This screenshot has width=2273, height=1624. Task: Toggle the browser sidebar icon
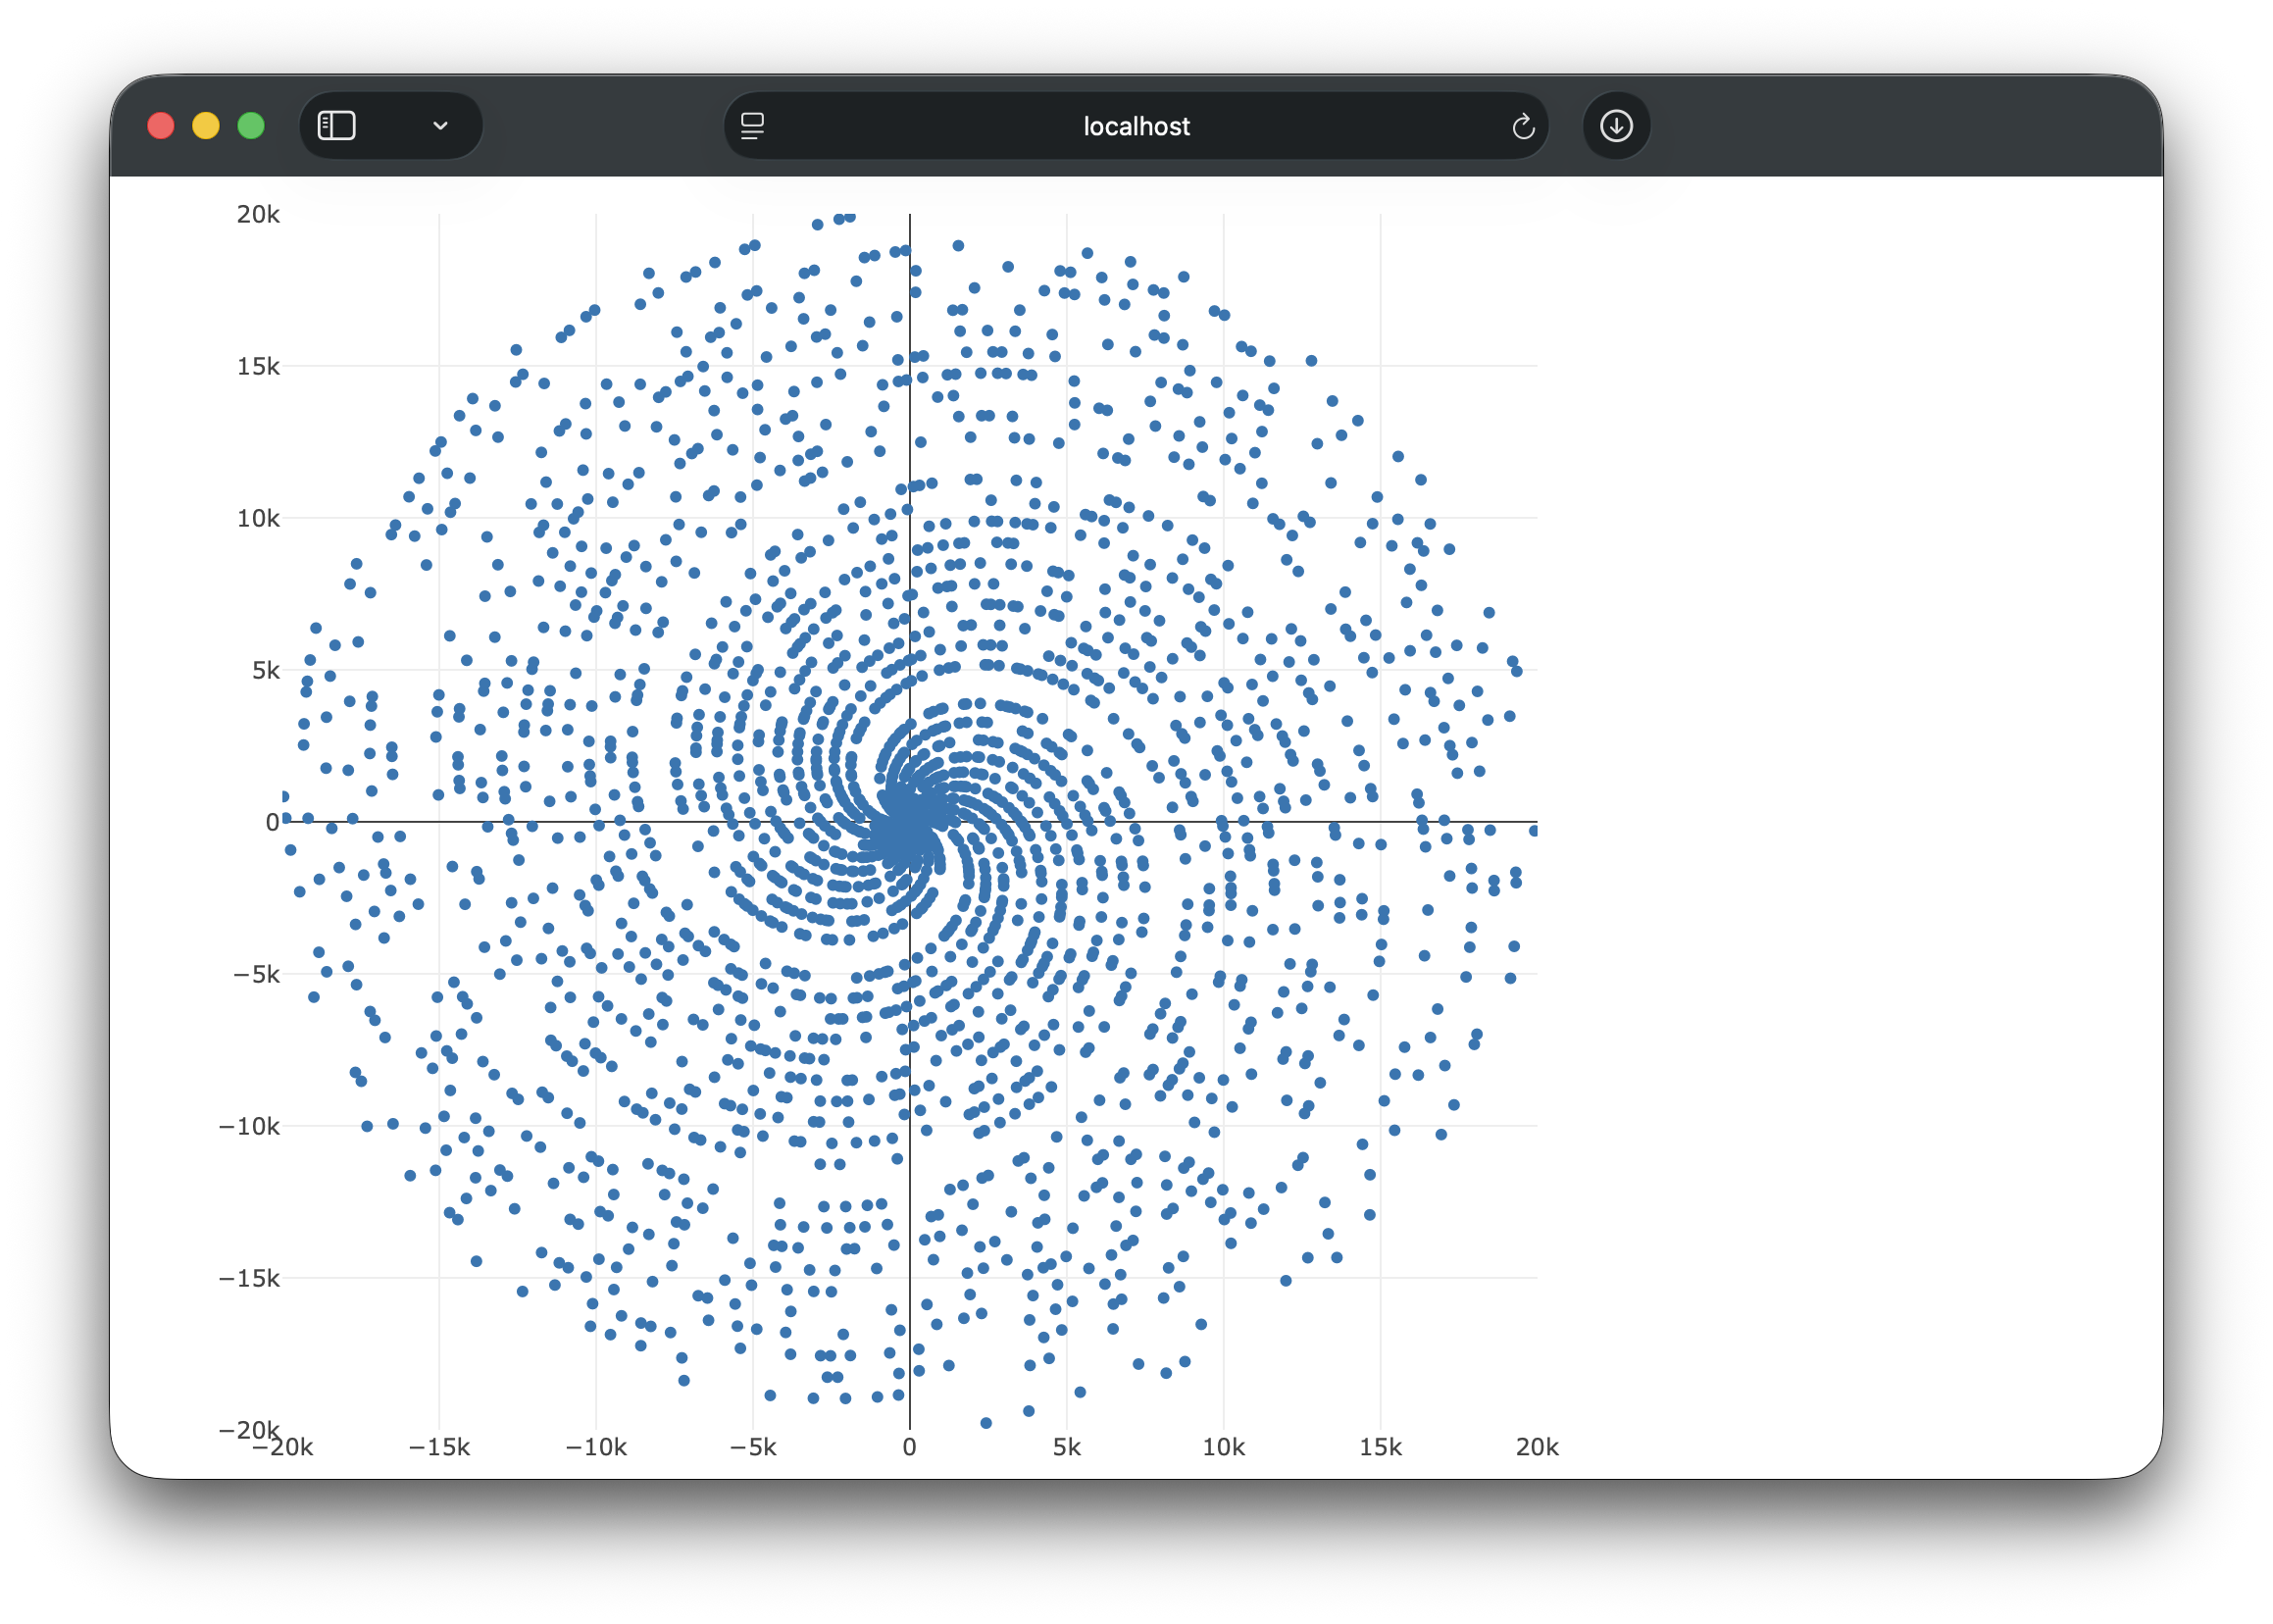click(x=336, y=126)
